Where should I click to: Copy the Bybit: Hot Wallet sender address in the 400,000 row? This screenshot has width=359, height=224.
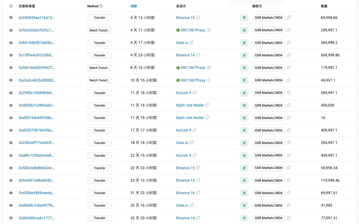207,105
